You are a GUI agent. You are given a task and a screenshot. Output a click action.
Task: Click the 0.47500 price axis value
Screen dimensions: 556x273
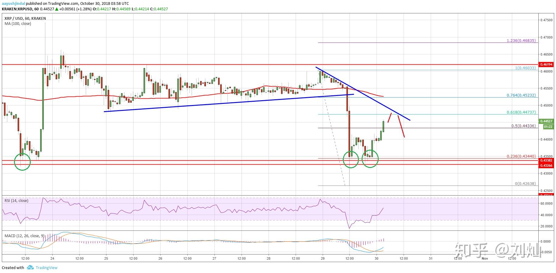(x=546, y=20)
